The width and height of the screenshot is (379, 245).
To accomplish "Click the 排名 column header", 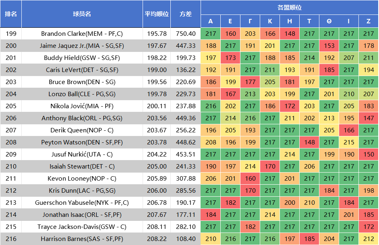I will [11, 14].
